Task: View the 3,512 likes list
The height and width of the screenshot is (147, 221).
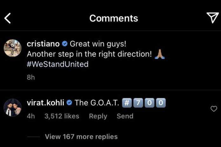Action: (x=62, y=116)
